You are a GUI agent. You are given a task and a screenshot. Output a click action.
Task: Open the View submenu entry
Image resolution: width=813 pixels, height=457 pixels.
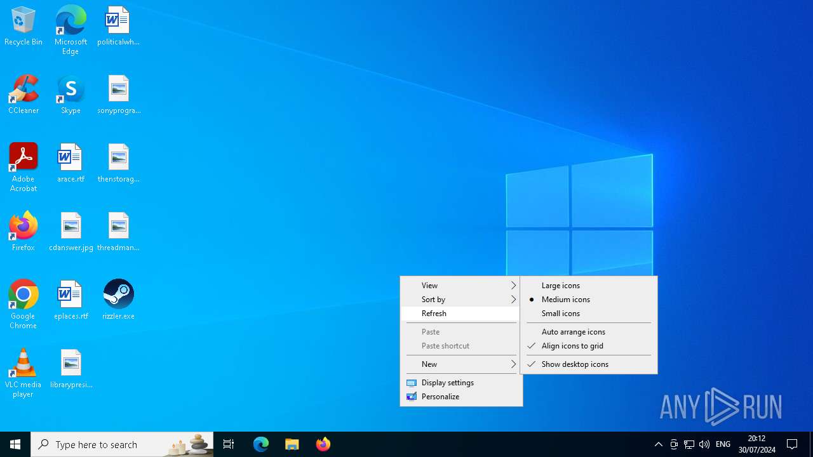pos(461,286)
